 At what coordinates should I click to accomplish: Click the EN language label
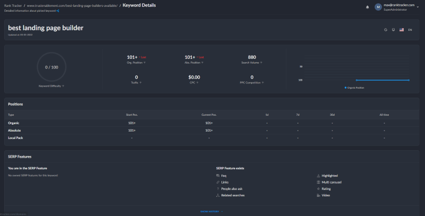pos(410,30)
